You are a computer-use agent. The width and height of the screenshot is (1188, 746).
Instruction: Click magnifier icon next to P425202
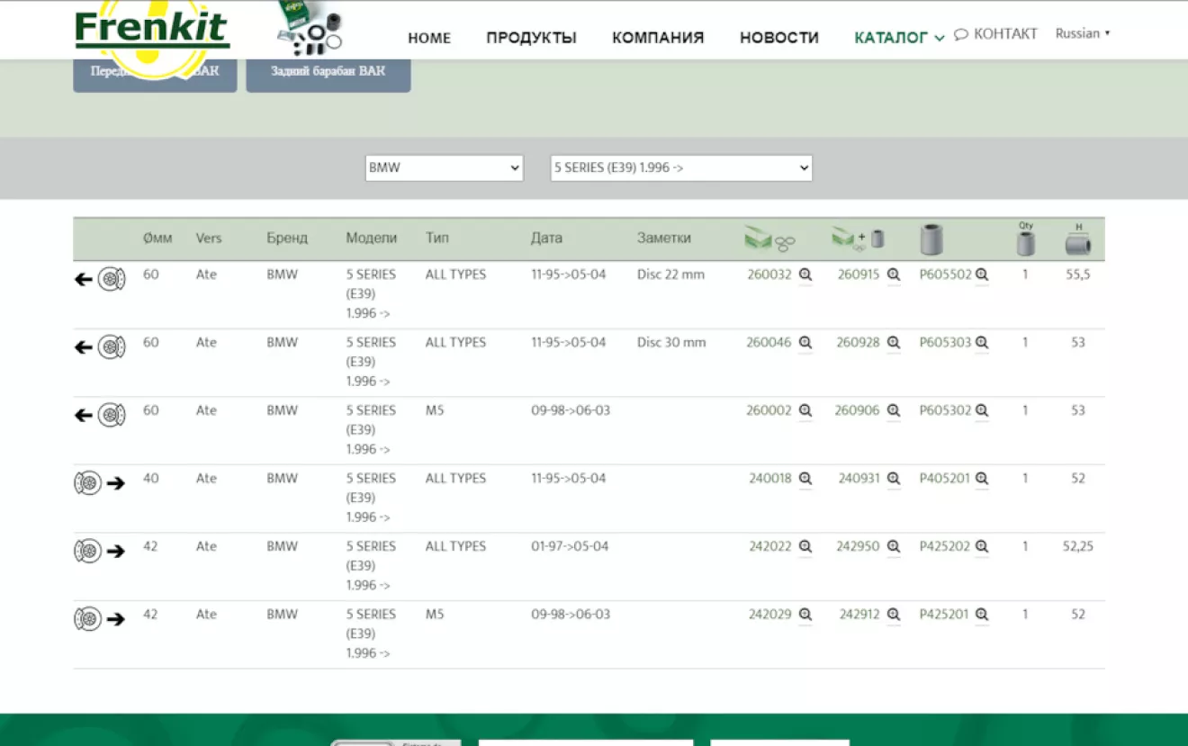(982, 546)
